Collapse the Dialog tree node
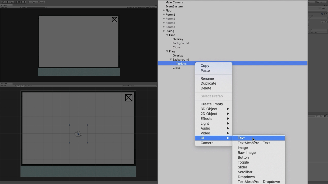 (x=164, y=31)
